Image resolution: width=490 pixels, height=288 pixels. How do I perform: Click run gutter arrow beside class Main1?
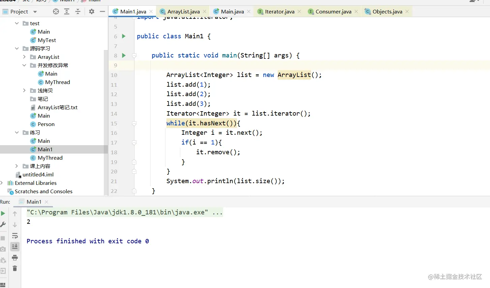pyautogui.click(x=124, y=36)
